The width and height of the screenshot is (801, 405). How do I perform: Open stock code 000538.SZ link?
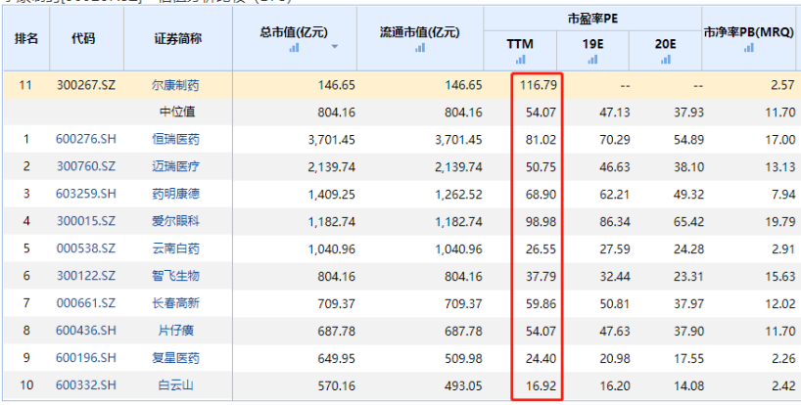(x=86, y=248)
